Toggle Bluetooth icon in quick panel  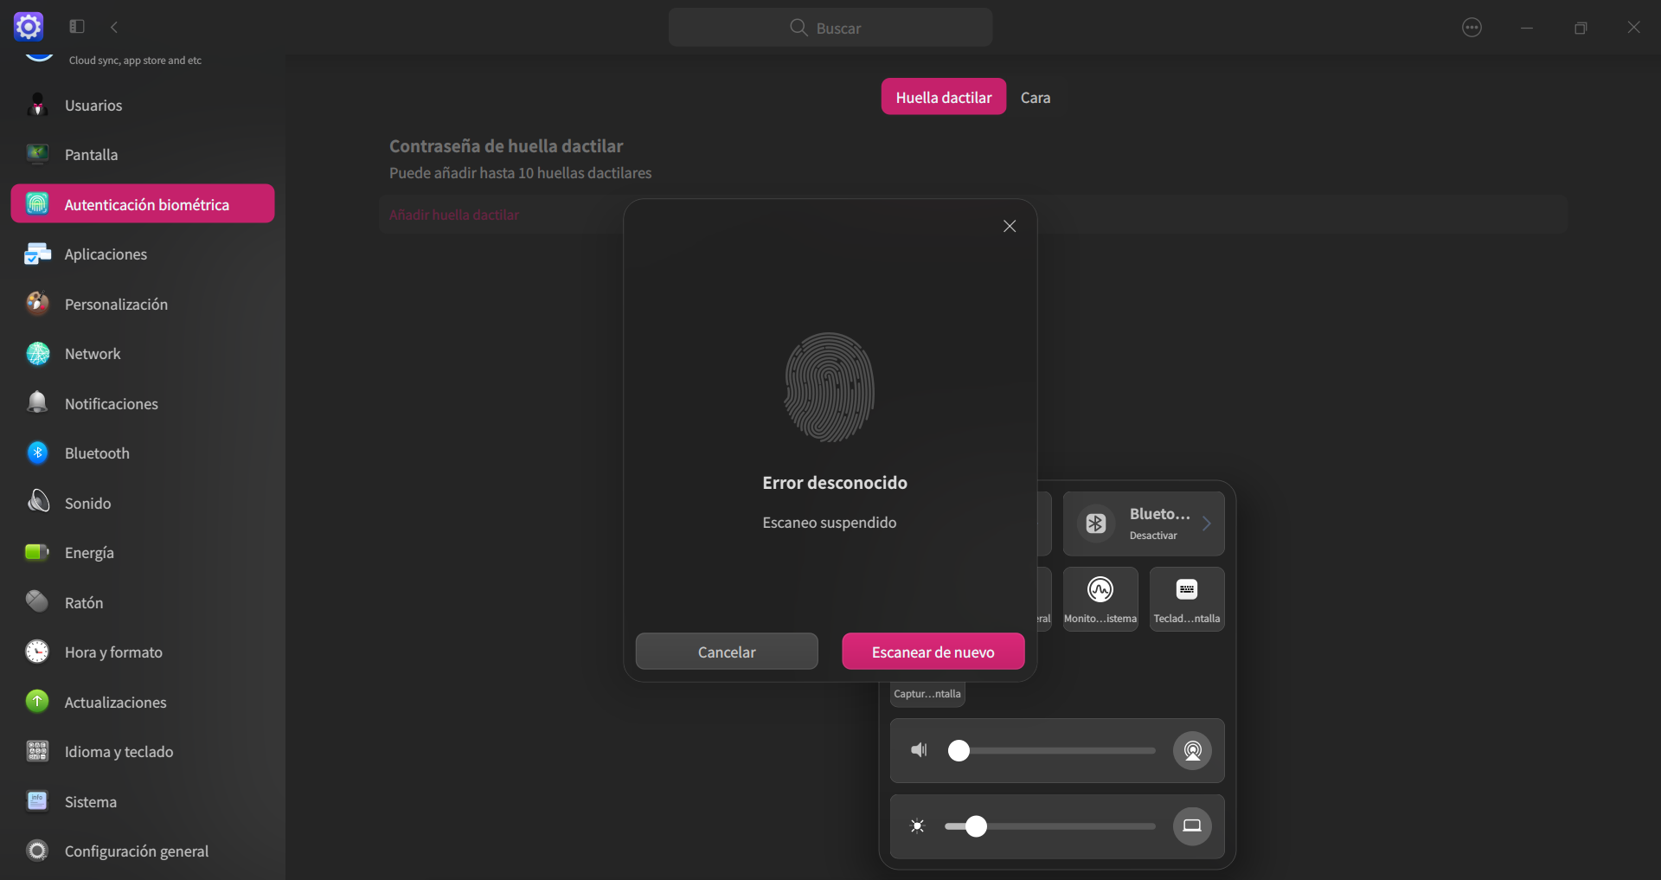1096,524
